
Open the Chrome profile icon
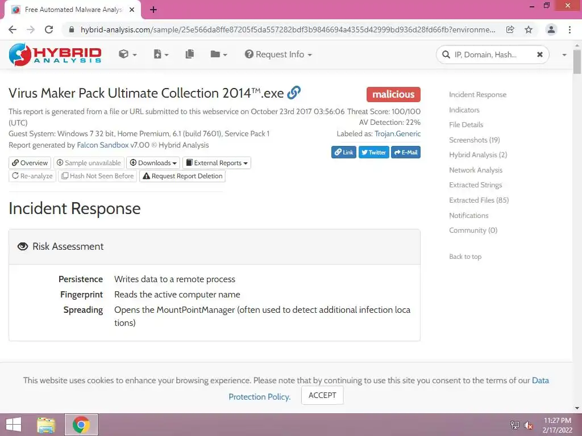tap(551, 30)
